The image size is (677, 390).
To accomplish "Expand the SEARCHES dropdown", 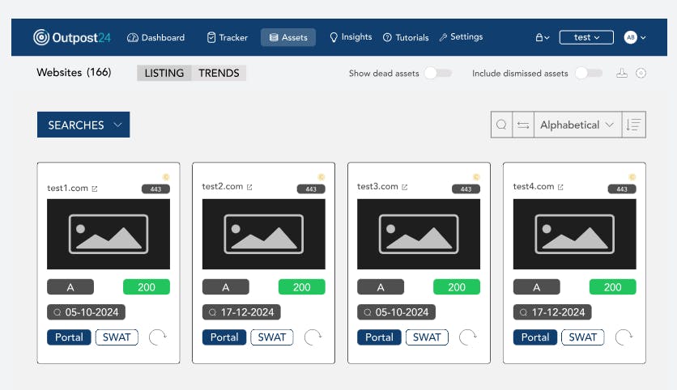I will point(83,125).
